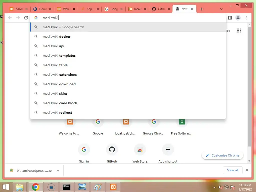Open the Sign in shortcut
The height and width of the screenshot is (192, 256).
tap(84, 153)
